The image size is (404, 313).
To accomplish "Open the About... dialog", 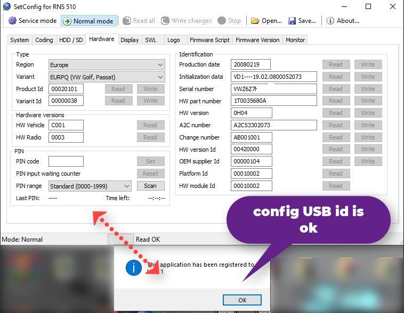I will tap(343, 21).
